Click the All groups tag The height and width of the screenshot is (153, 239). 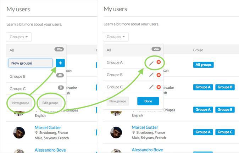tap(204, 65)
